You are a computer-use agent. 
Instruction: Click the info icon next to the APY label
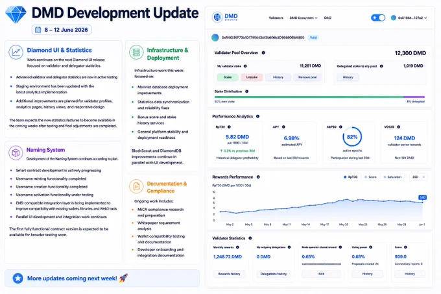[283, 127]
